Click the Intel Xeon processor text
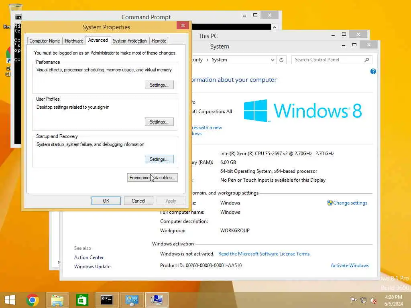 click(277, 154)
